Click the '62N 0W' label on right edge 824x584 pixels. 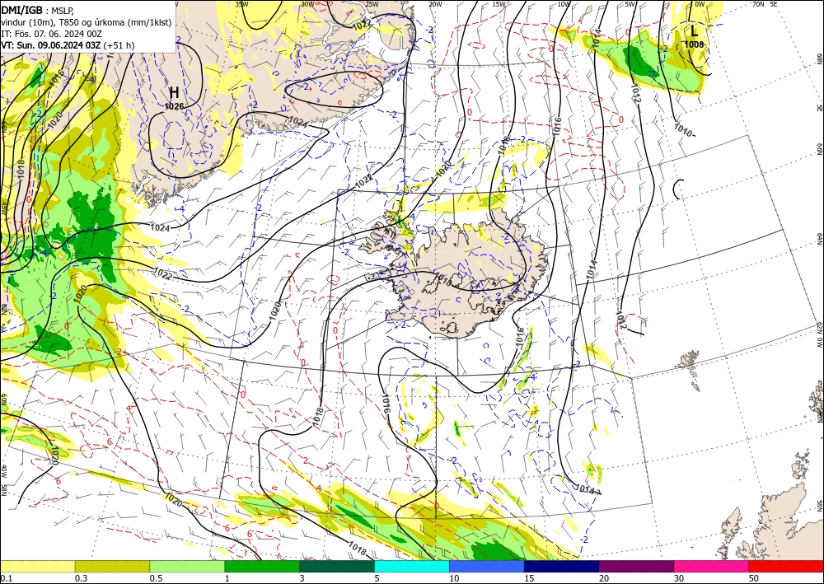coord(819,336)
